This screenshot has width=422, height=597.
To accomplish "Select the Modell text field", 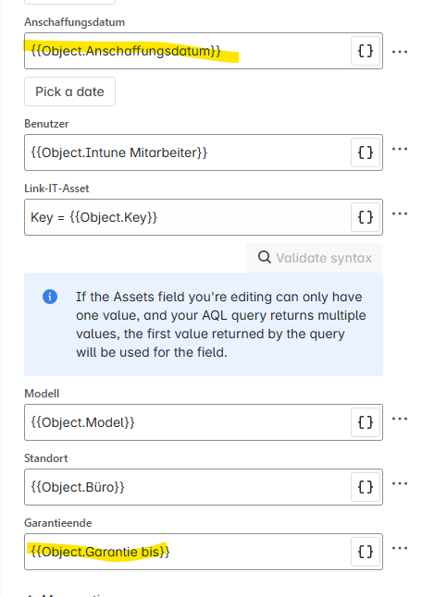I will (187, 422).
